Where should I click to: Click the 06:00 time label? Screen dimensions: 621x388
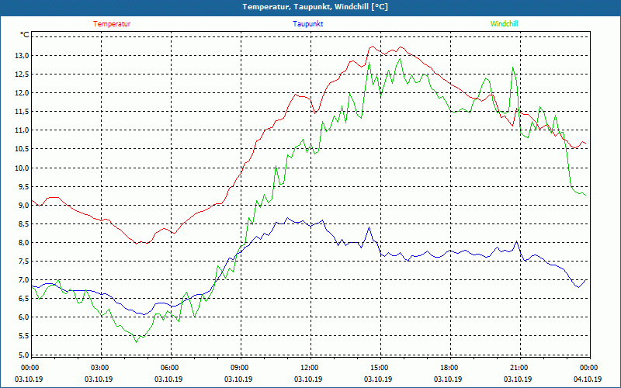pyautogui.click(x=171, y=368)
